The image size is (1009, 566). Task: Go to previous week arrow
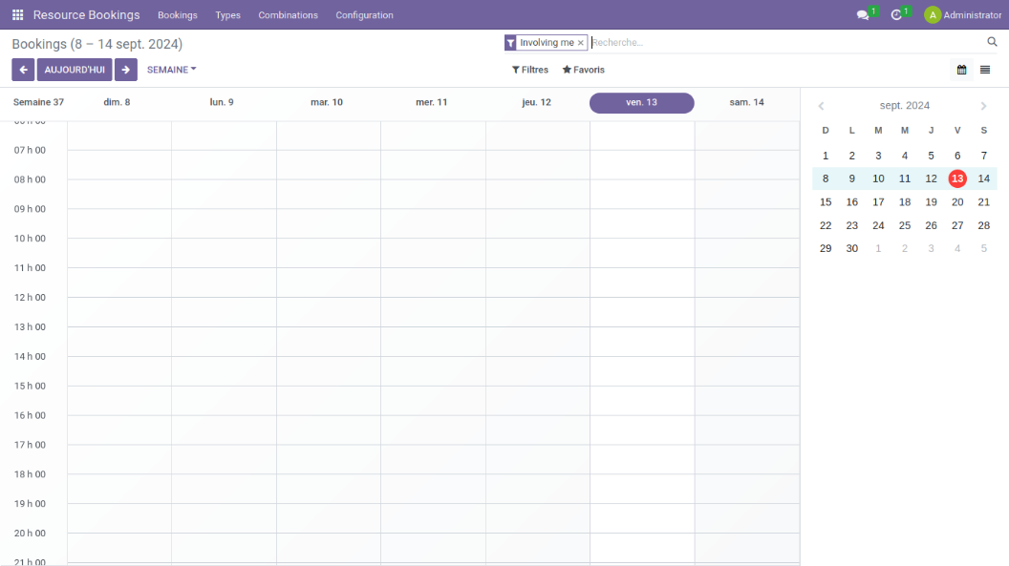(x=23, y=70)
